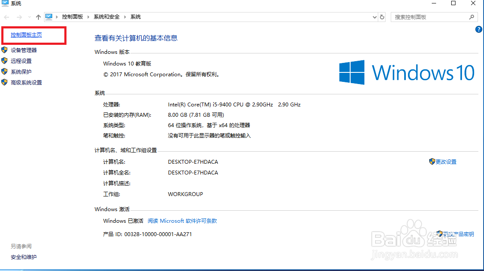Click the computer icon in the address bar

49,17
